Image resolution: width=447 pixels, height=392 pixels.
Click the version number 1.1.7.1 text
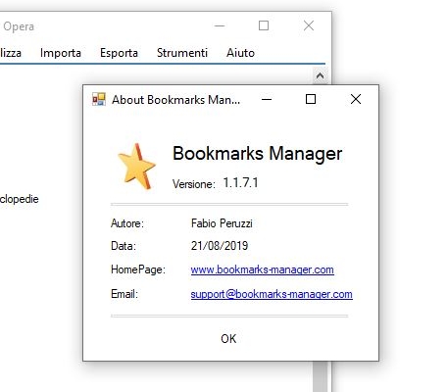(x=240, y=182)
